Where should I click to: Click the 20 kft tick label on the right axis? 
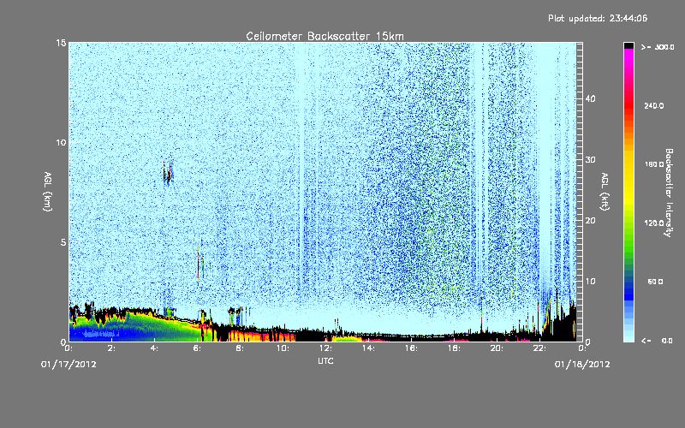click(x=590, y=221)
